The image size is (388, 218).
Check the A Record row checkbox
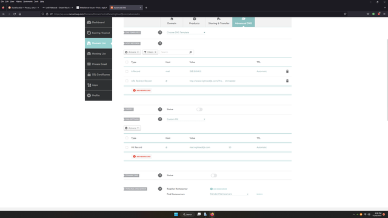tap(127, 71)
